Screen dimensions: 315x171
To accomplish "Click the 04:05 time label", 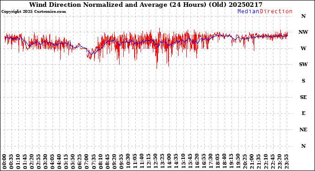I will coord(52,162).
